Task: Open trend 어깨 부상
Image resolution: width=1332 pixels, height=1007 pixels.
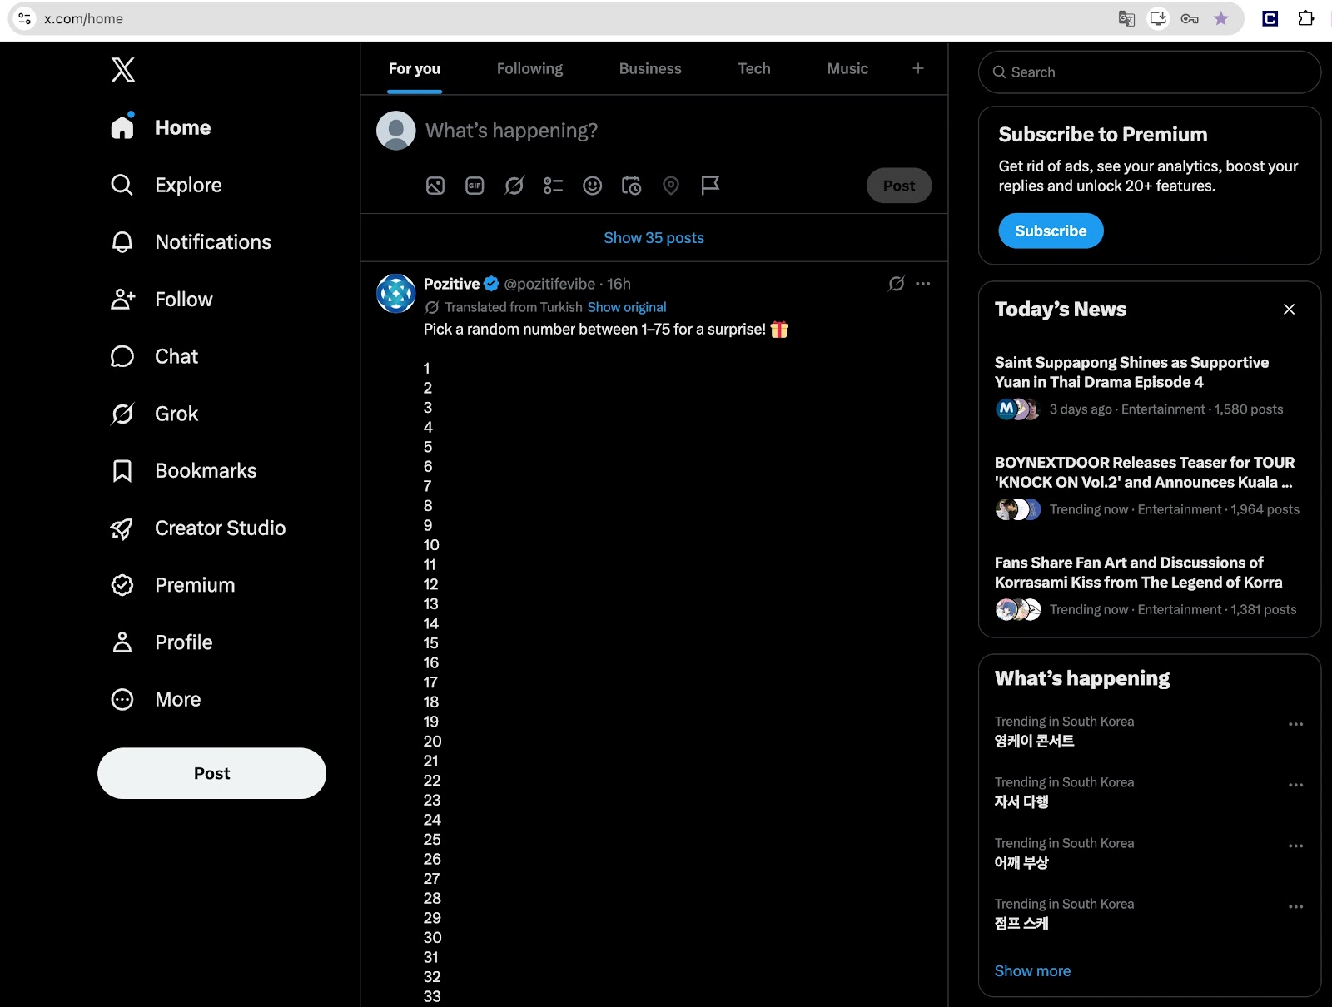Action: (1021, 862)
